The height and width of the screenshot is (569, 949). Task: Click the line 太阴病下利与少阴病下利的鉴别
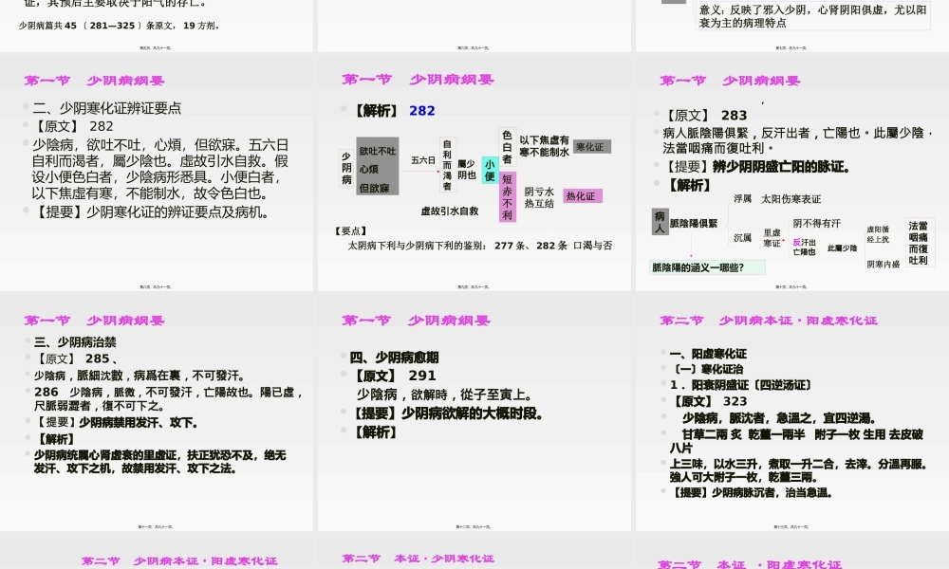coord(480,246)
